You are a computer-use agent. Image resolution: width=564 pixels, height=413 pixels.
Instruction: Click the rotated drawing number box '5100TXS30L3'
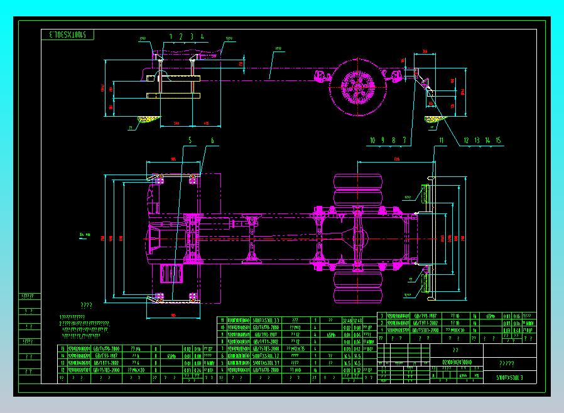pyautogui.click(x=68, y=35)
